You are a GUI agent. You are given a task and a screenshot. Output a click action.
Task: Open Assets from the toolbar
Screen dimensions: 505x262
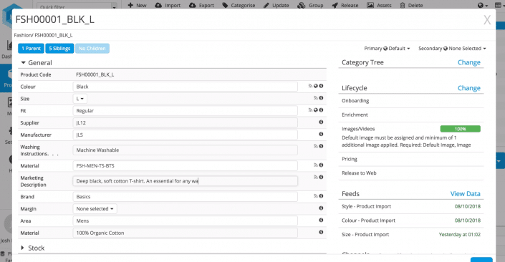[x=379, y=5]
